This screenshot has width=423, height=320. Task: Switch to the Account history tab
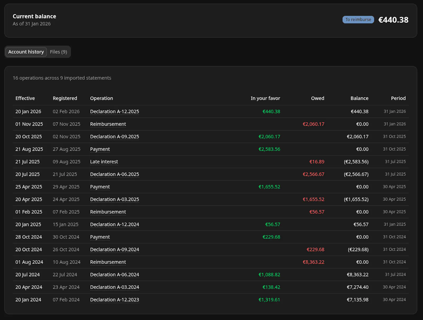[26, 52]
